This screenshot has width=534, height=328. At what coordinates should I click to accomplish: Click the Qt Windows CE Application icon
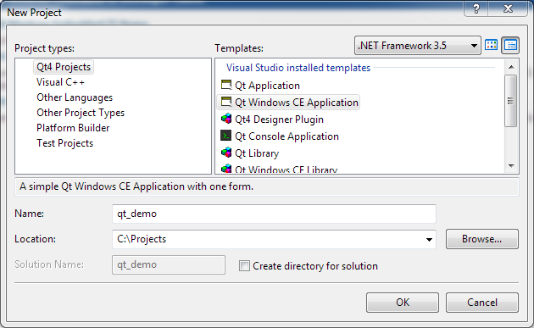coord(226,103)
